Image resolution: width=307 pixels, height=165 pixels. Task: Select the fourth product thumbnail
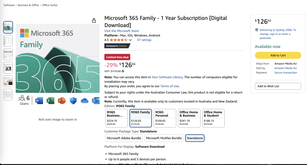click(x=8, y=68)
